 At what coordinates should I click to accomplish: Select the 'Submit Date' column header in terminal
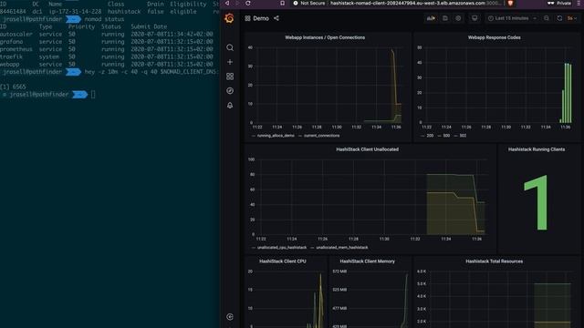(149, 26)
